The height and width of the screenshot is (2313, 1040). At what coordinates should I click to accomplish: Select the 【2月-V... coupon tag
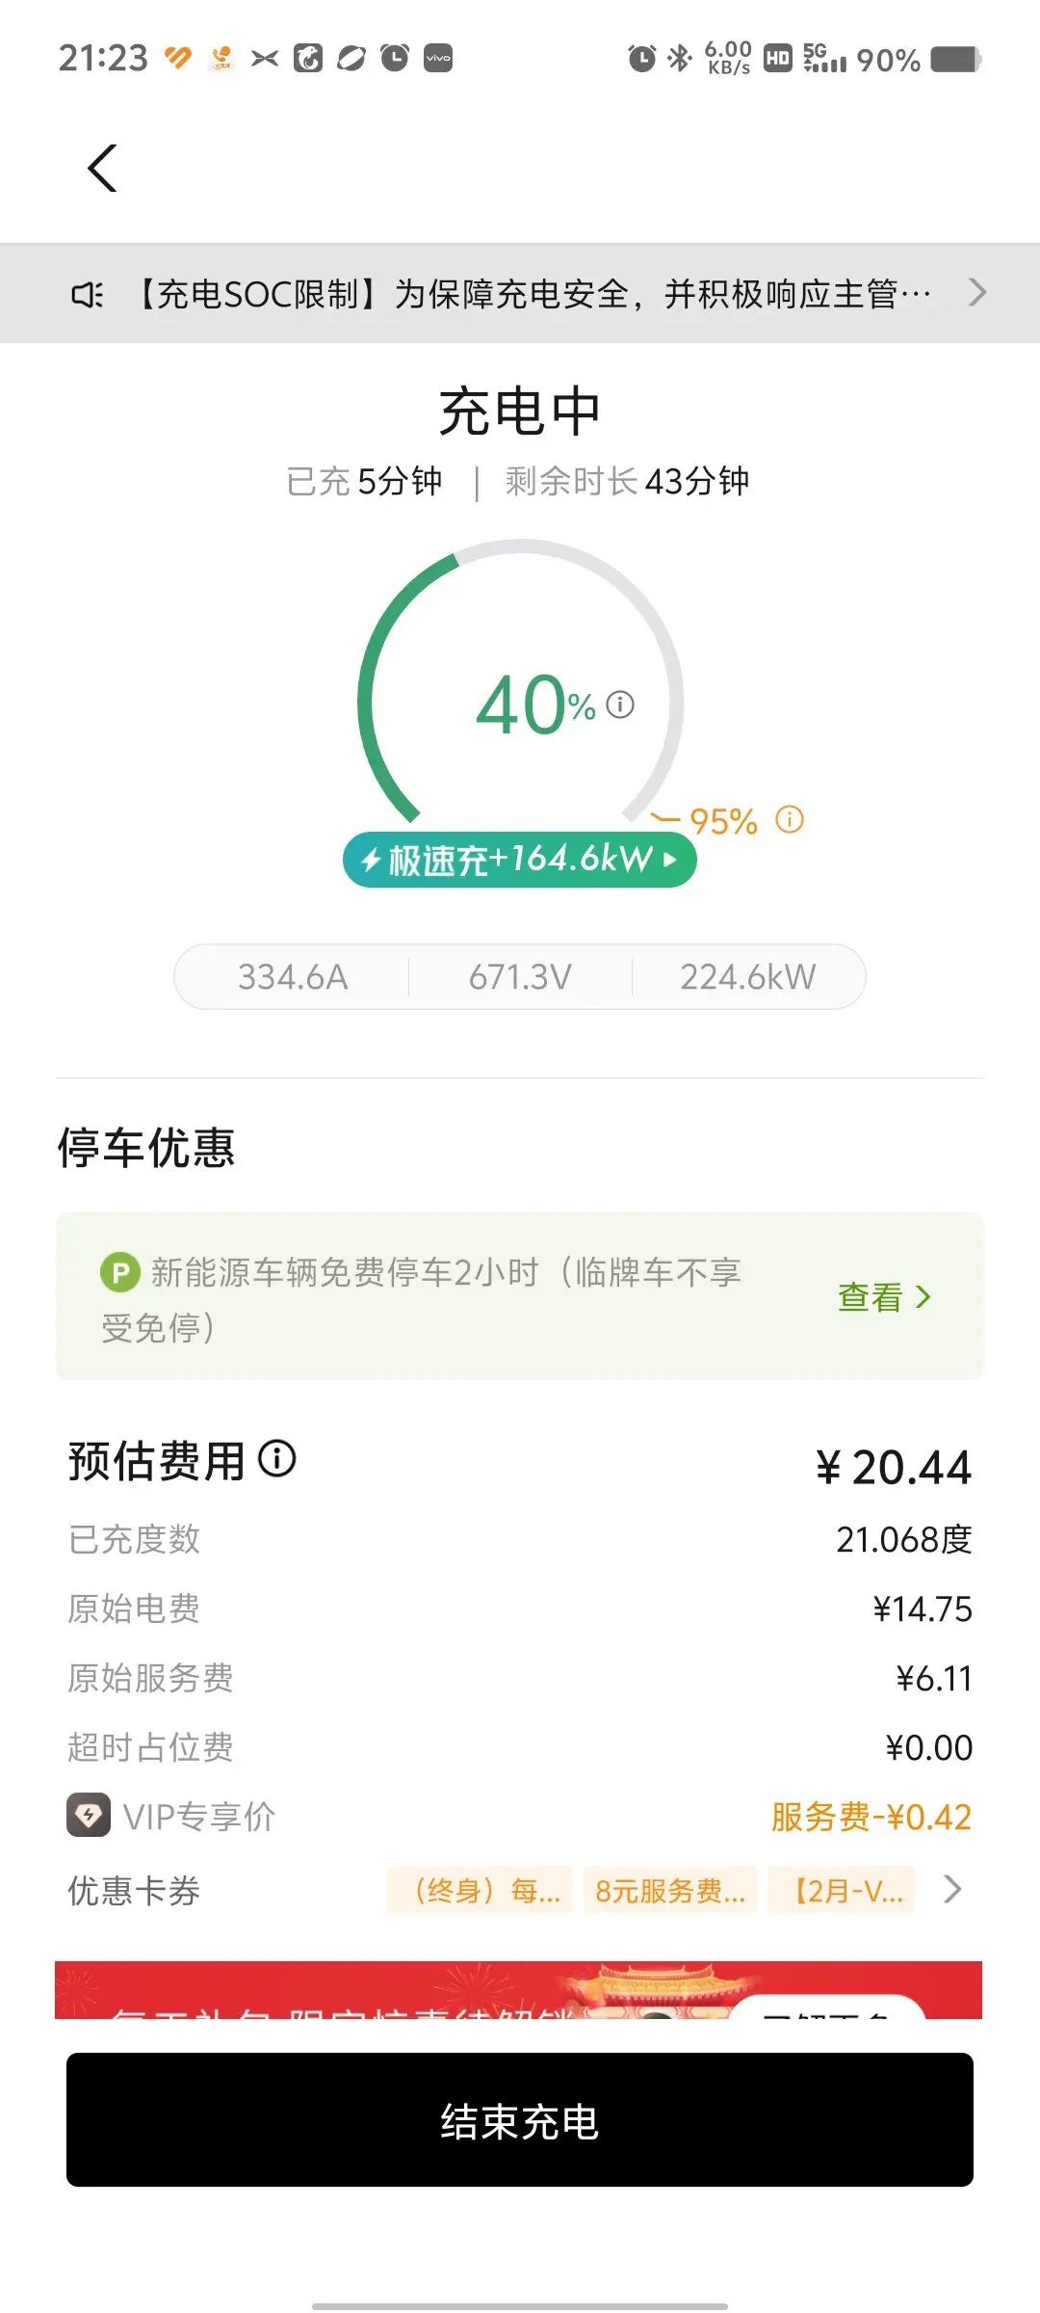842,1890
